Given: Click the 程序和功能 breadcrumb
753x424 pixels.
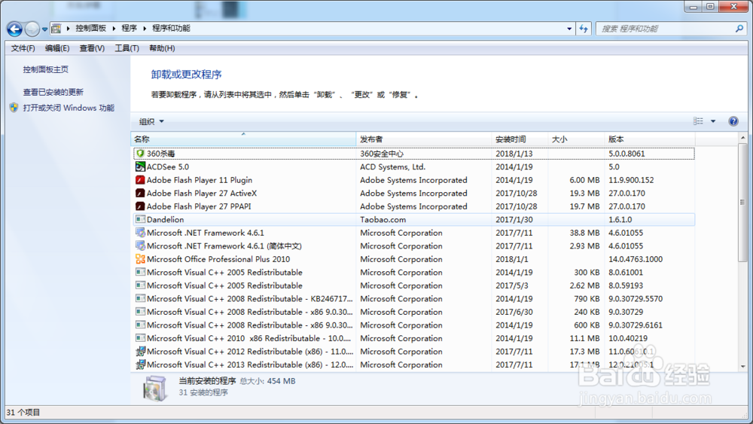Looking at the screenshot, I should (x=171, y=29).
